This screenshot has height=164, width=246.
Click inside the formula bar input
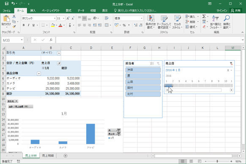coord(149,40)
